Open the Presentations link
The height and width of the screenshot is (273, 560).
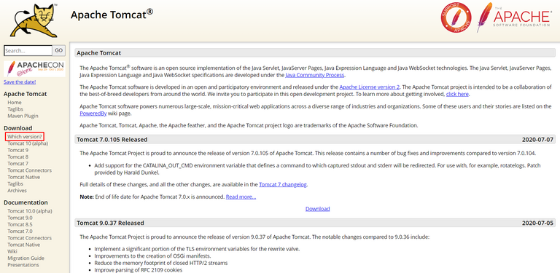[x=23, y=265]
